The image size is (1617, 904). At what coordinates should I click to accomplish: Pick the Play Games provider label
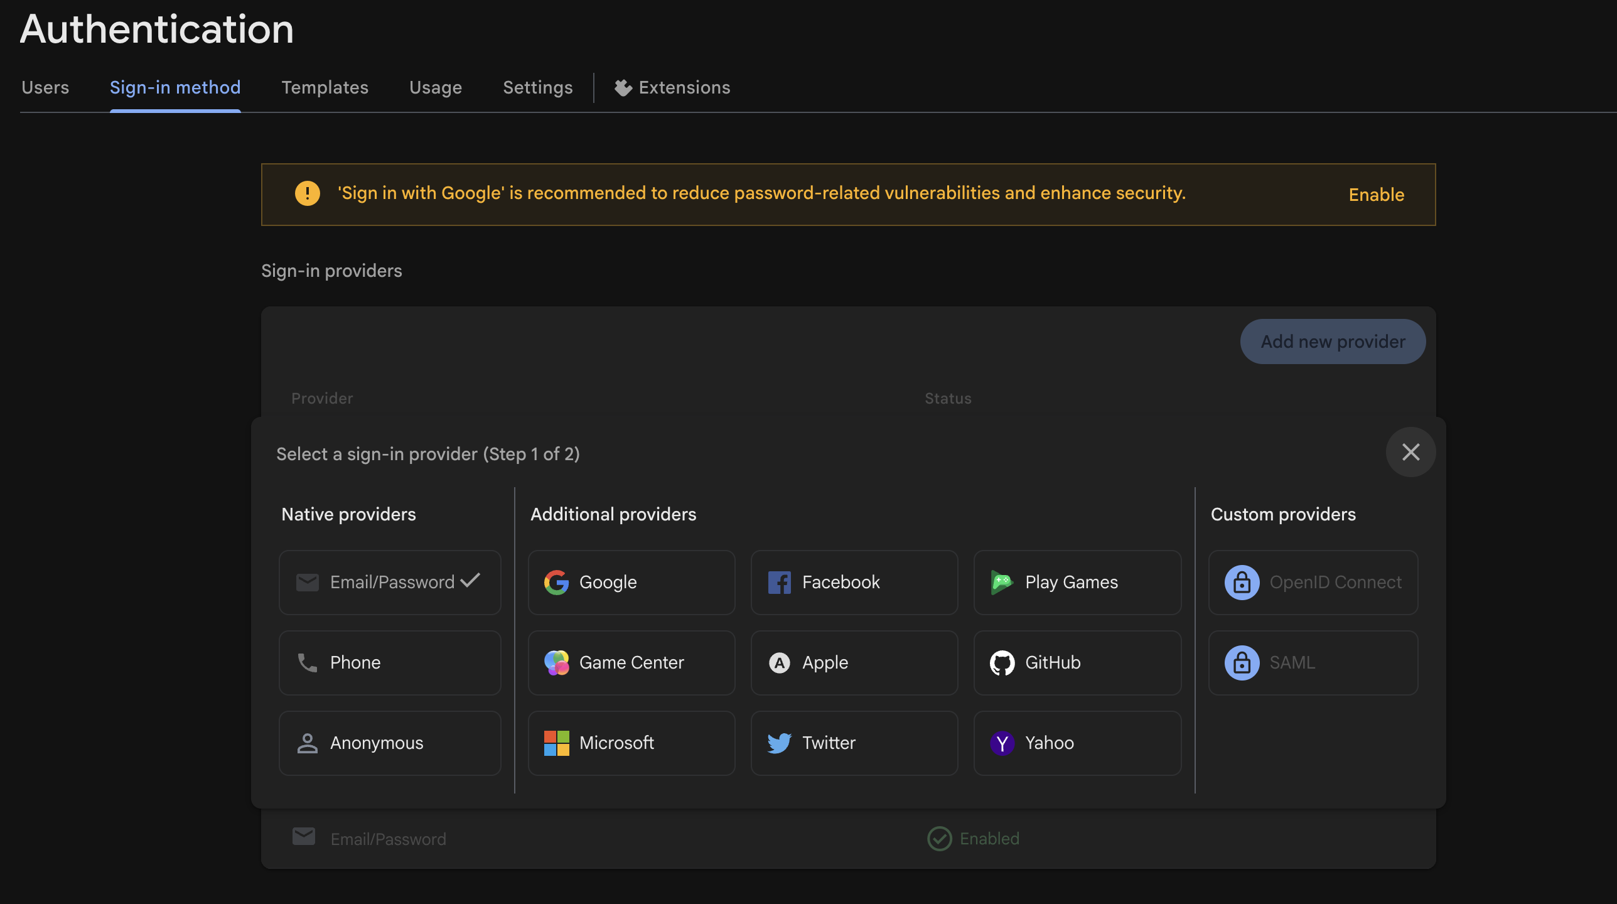click(1072, 583)
